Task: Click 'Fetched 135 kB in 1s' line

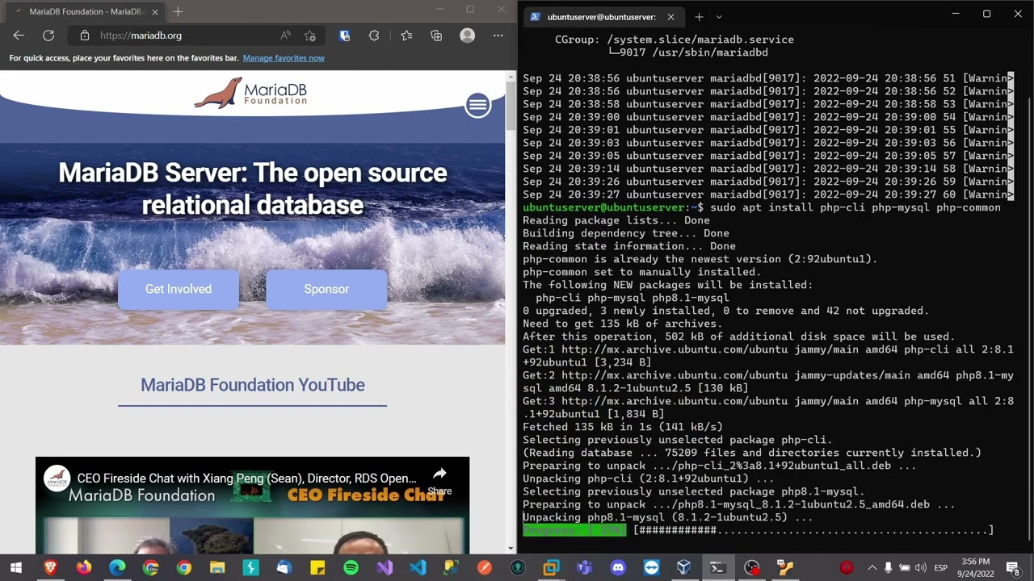Action: [x=623, y=427]
